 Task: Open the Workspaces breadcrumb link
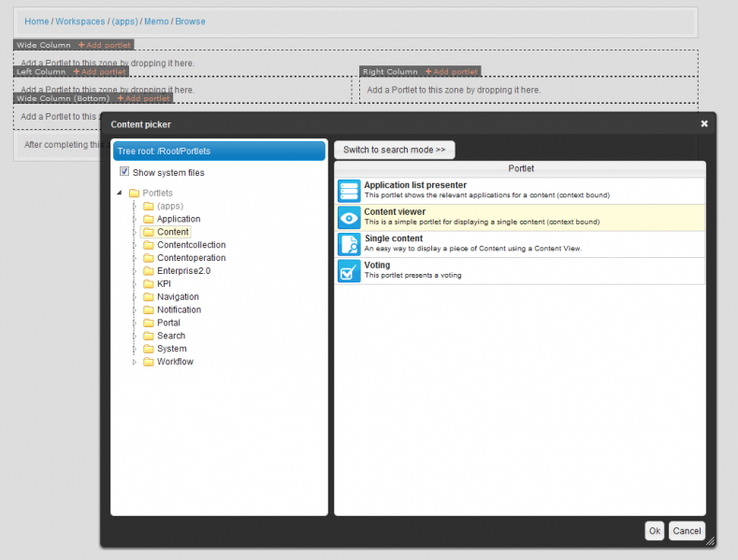[x=80, y=22]
